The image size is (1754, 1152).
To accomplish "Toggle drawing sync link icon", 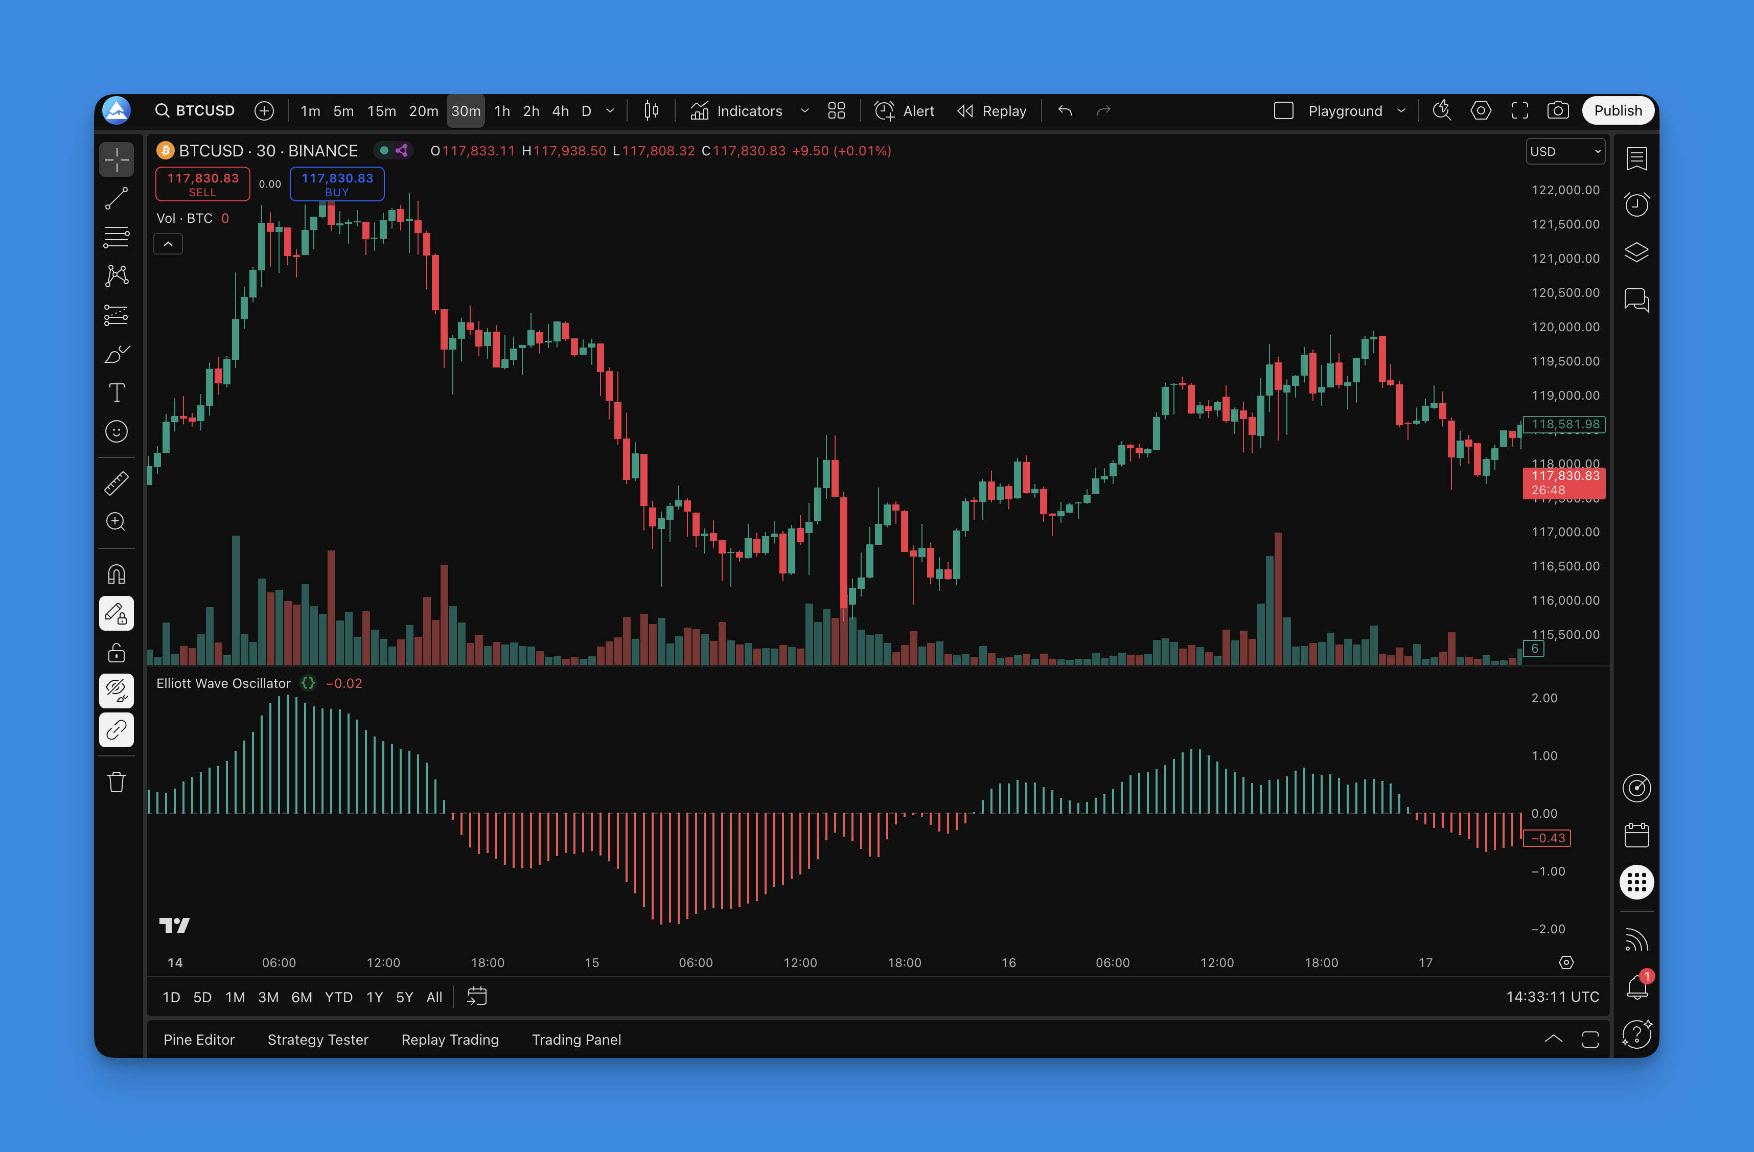I will click(x=117, y=730).
